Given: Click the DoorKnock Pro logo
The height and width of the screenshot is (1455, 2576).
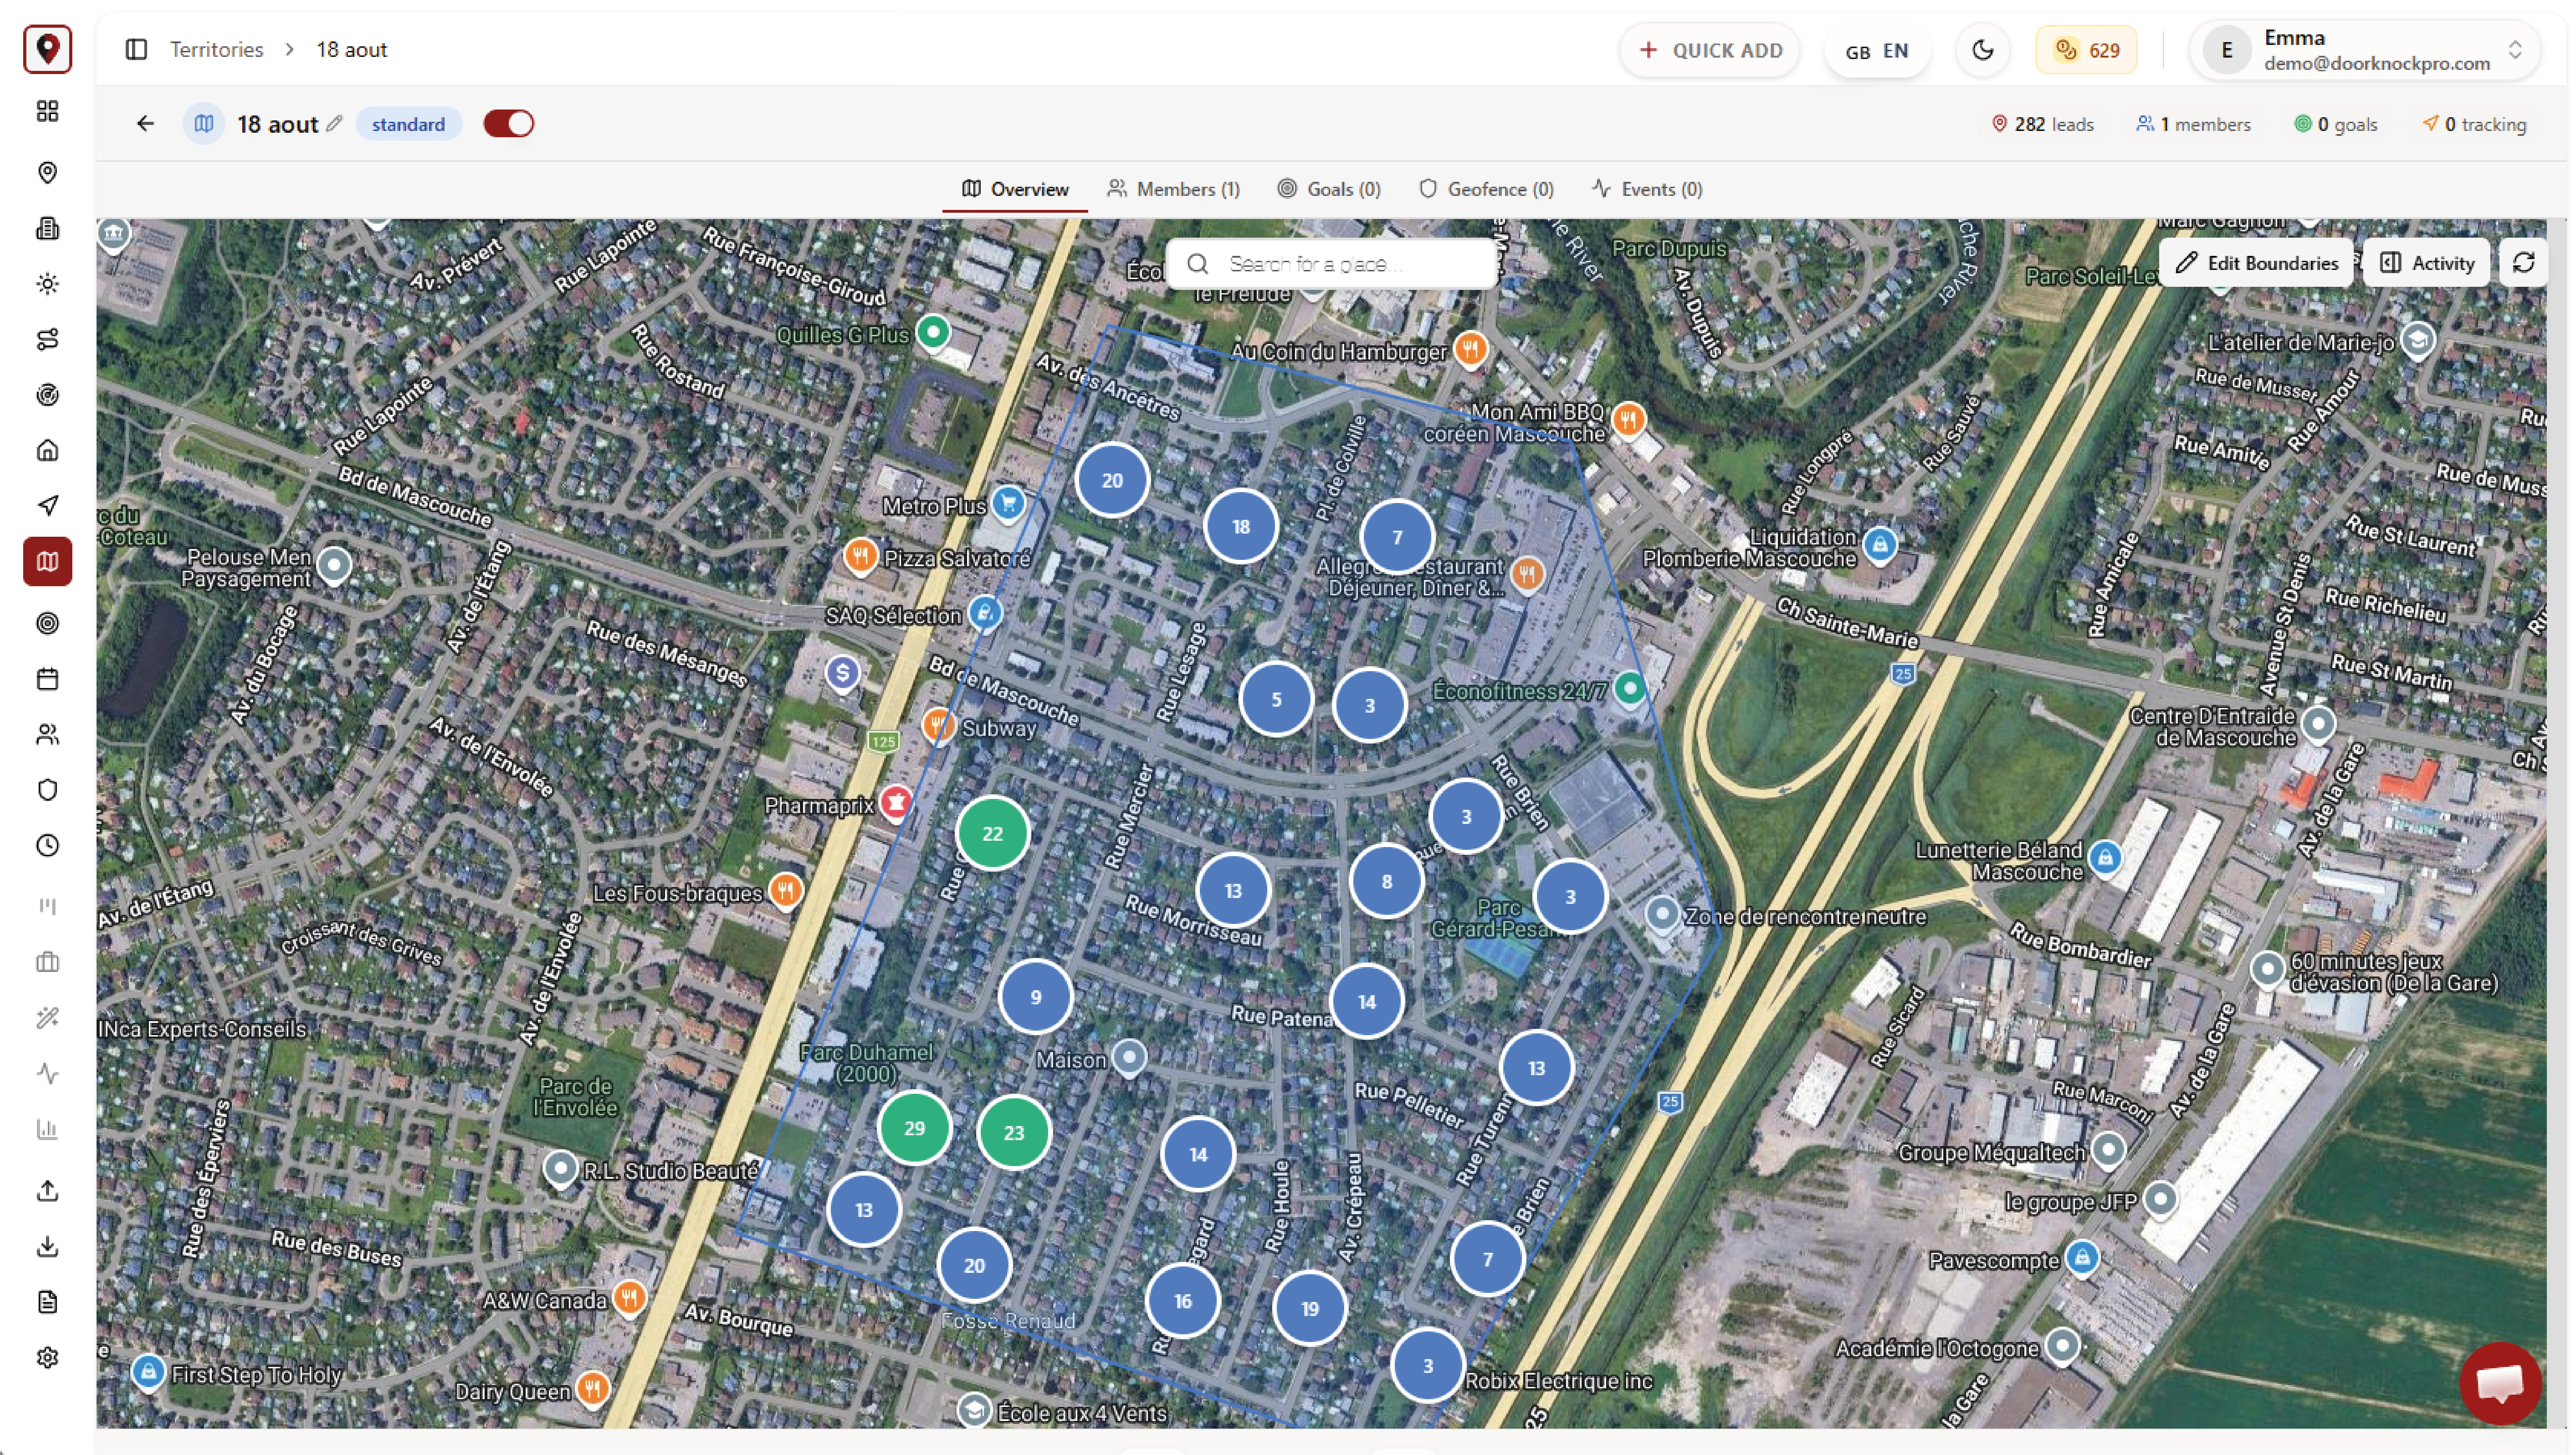Looking at the screenshot, I should pos(47,49).
